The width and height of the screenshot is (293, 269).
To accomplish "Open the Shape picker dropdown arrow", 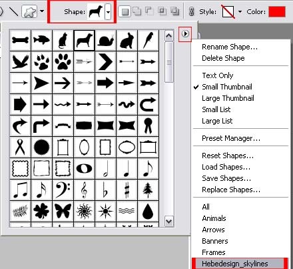I will pyautogui.click(x=108, y=12).
